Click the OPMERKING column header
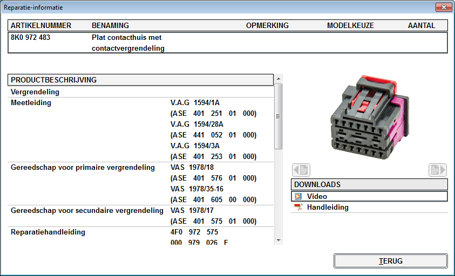This screenshot has width=455, height=276. pyautogui.click(x=267, y=26)
